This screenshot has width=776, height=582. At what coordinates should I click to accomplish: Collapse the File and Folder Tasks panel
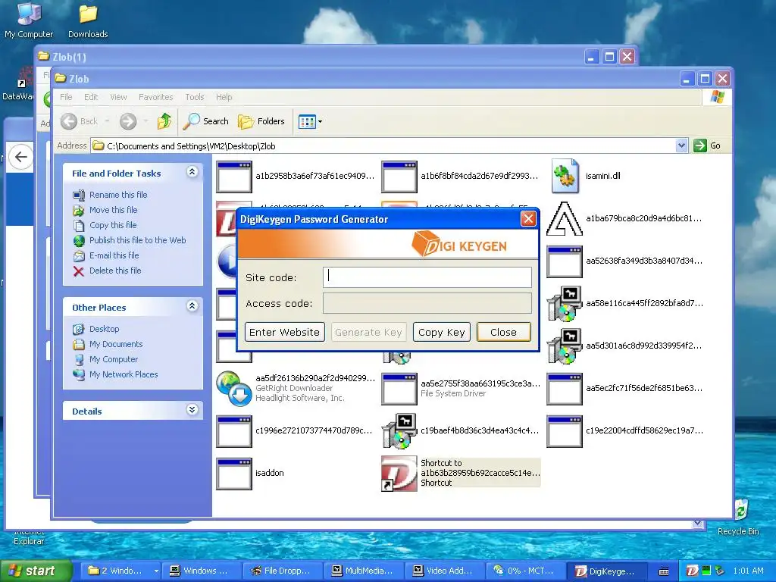click(x=192, y=172)
